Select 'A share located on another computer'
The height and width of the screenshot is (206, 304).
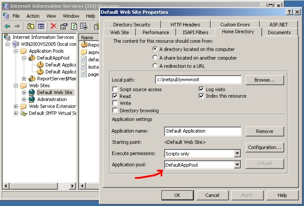[x=155, y=57]
